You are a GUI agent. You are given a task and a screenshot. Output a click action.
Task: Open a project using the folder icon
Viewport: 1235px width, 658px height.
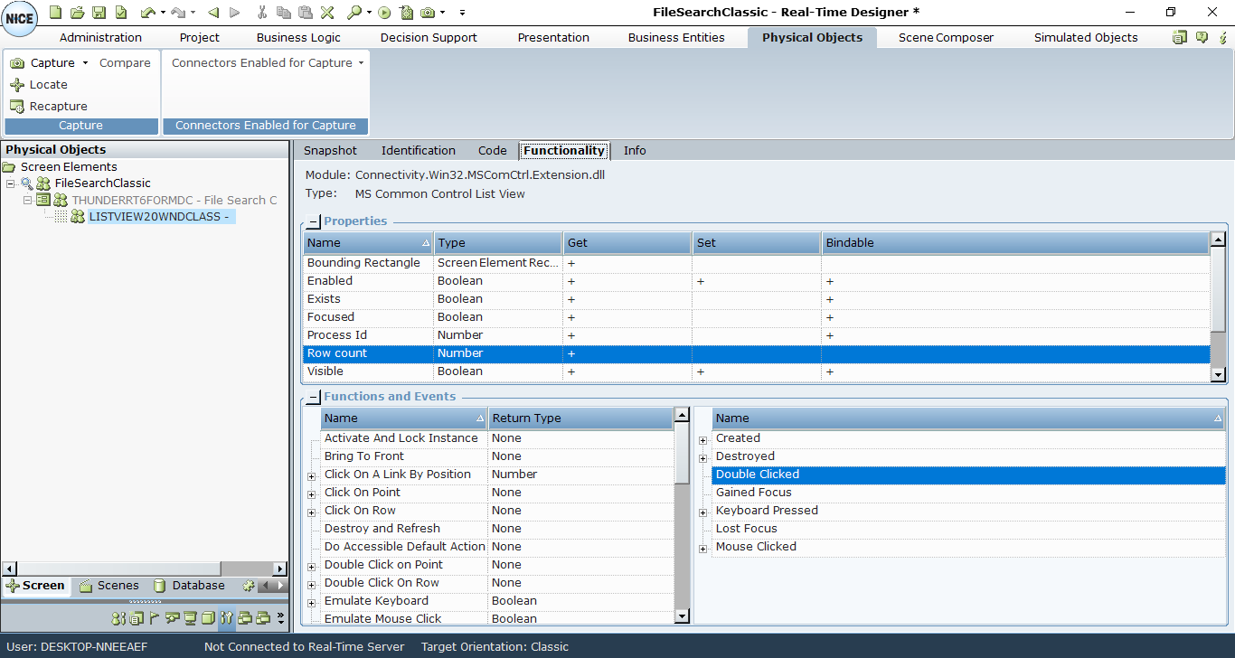tap(78, 13)
